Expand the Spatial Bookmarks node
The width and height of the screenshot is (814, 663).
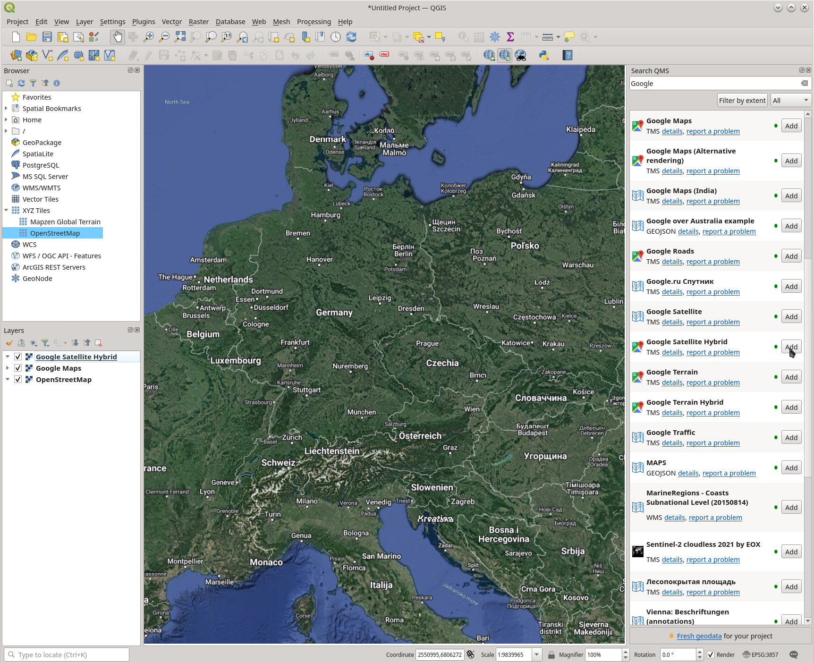(6, 108)
